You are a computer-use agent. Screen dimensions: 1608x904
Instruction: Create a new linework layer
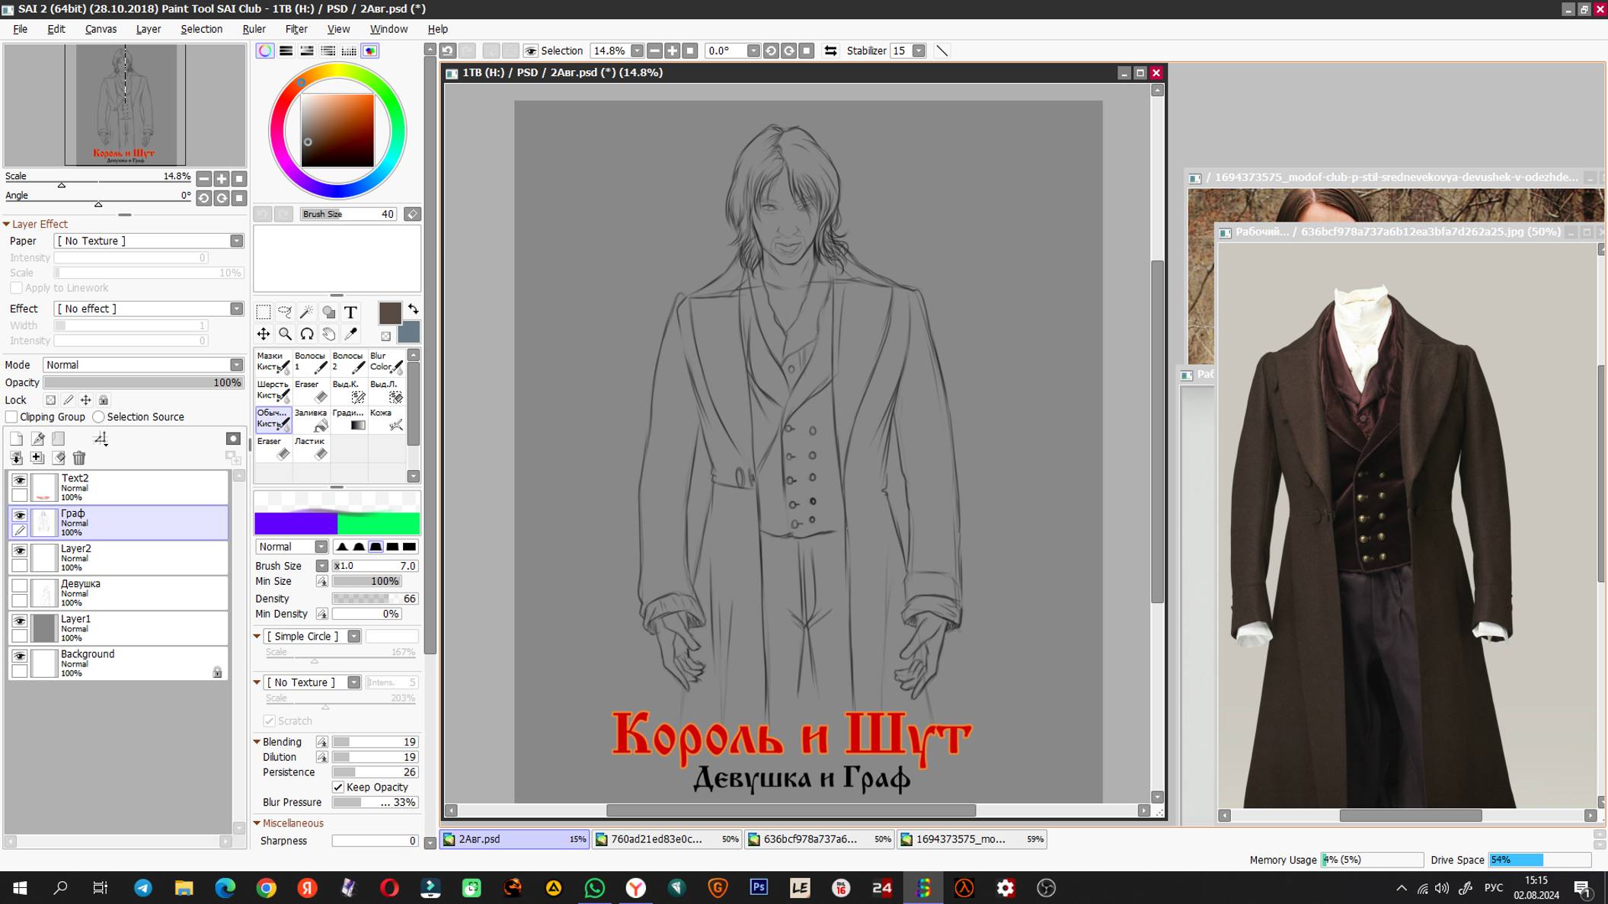37,438
